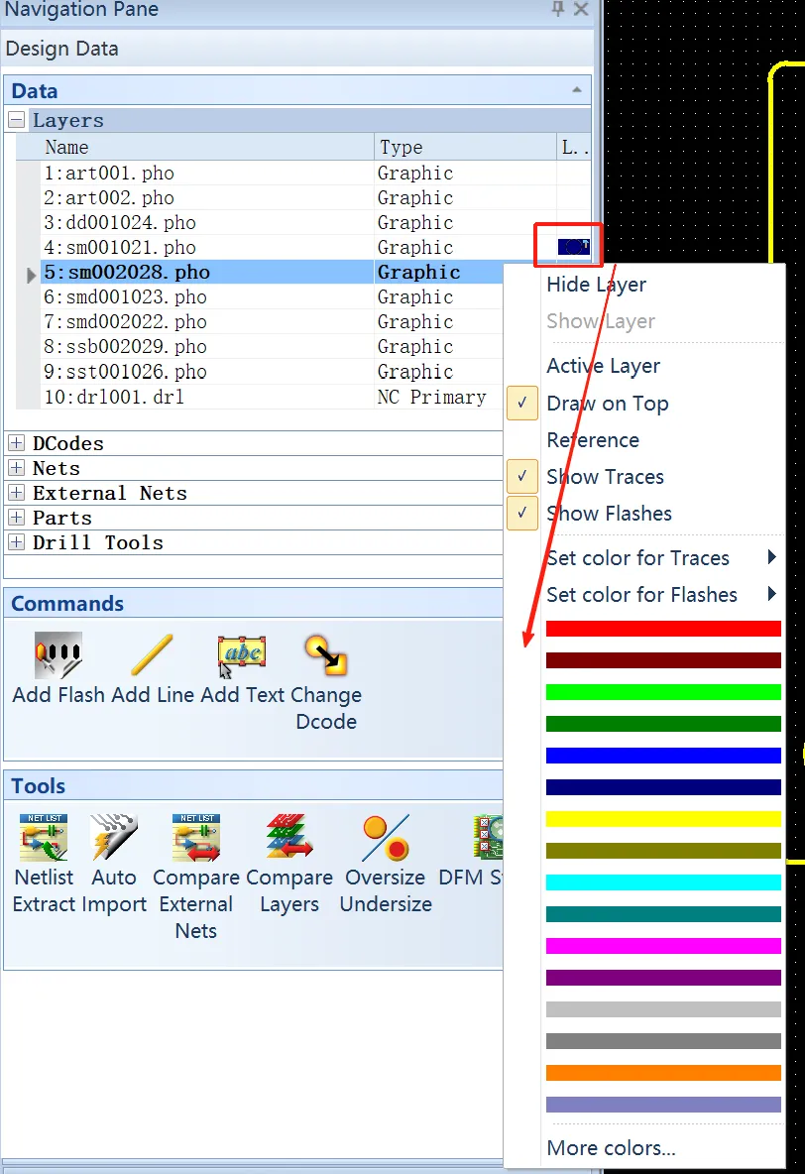Screen dimensions: 805x1174
Task: Select layer 8:ssb002029.pho
Action: pos(125,347)
